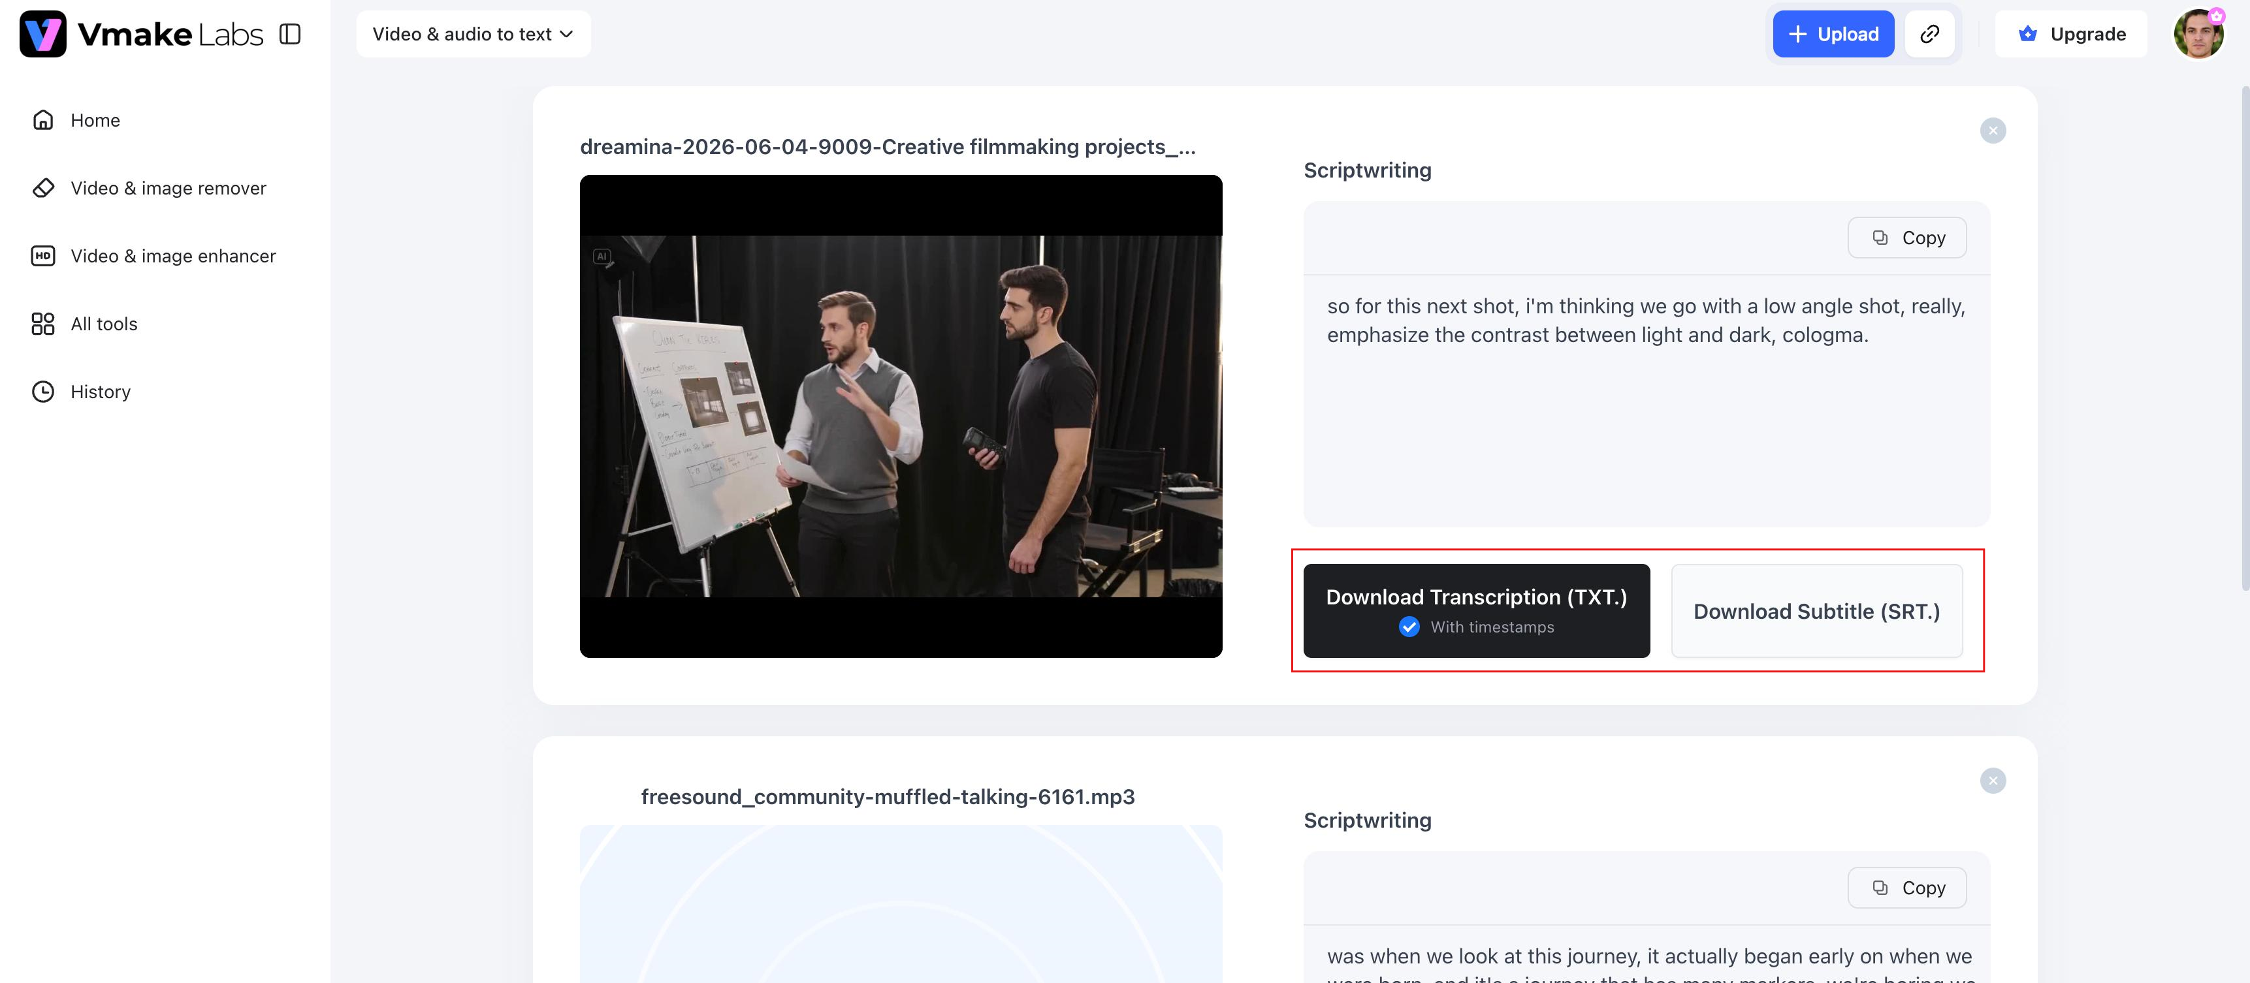Click the clock icon for History
The image size is (2250, 983).
click(x=43, y=392)
